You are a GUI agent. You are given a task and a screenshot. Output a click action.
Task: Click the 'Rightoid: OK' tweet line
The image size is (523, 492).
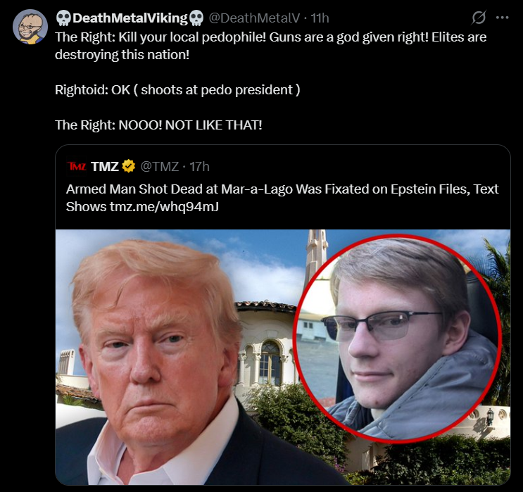(177, 90)
